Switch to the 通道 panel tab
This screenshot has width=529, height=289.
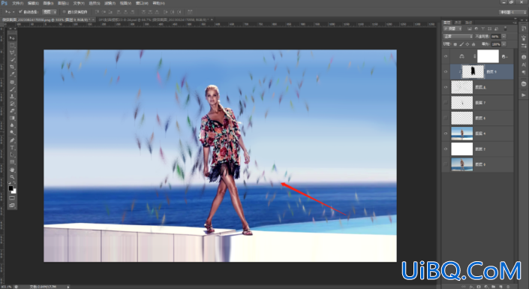(x=458, y=23)
